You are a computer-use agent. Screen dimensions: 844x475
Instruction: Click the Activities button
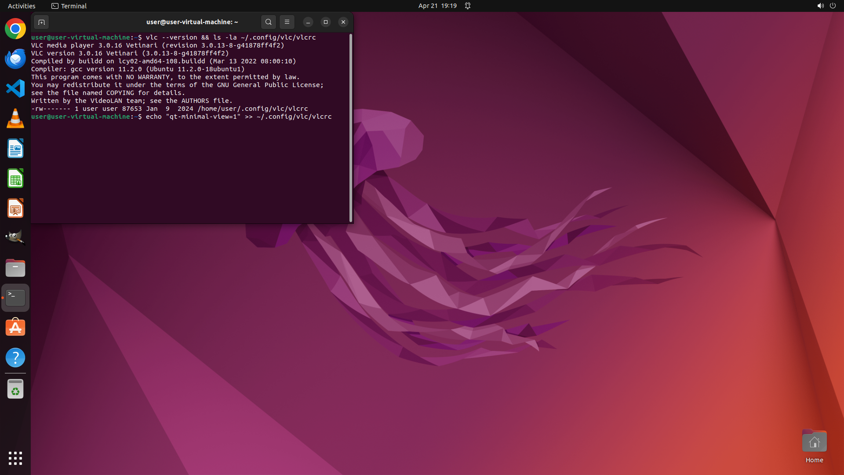(22, 6)
